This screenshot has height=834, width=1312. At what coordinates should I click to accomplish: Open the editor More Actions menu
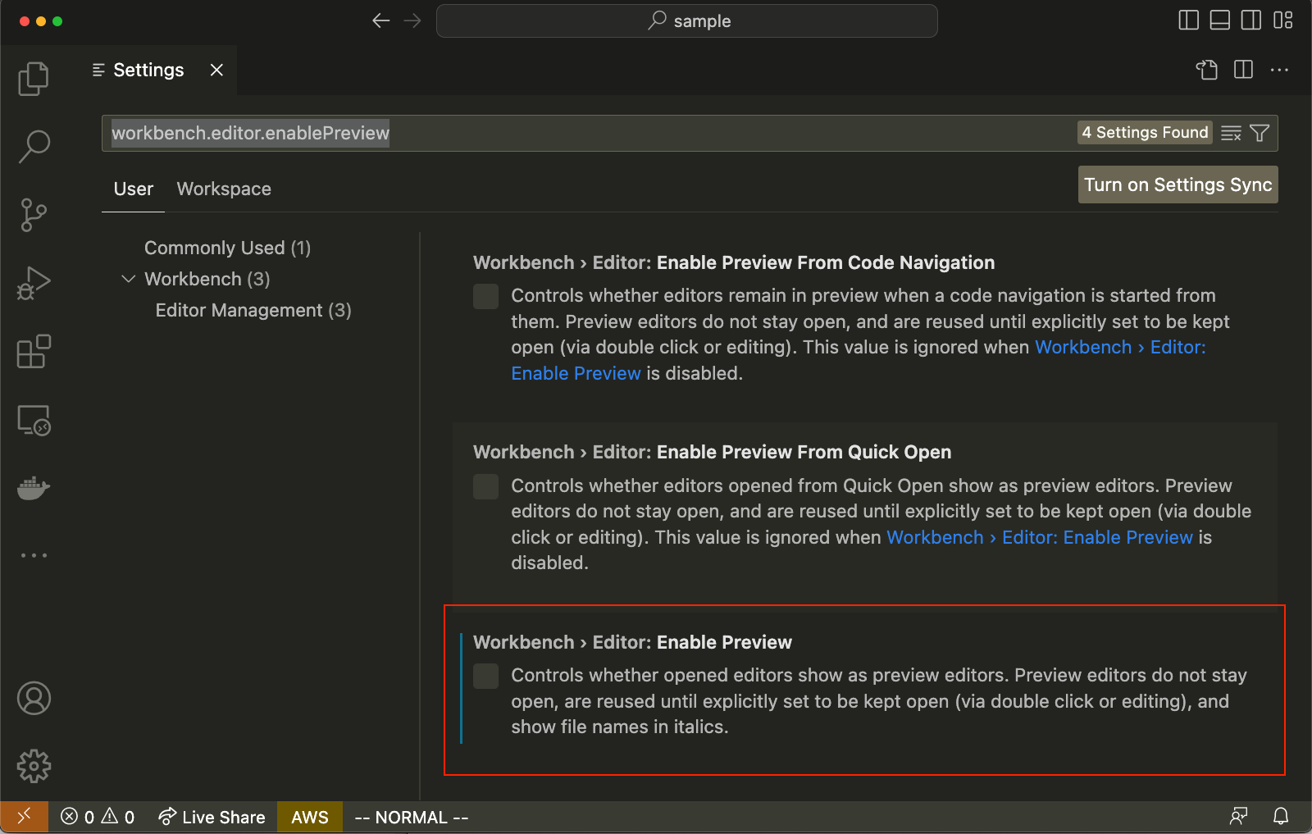pyautogui.click(x=1279, y=70)
